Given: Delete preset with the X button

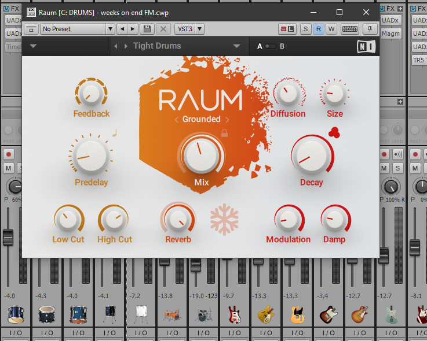Looking at the screenshot, I should coord(163,29).
